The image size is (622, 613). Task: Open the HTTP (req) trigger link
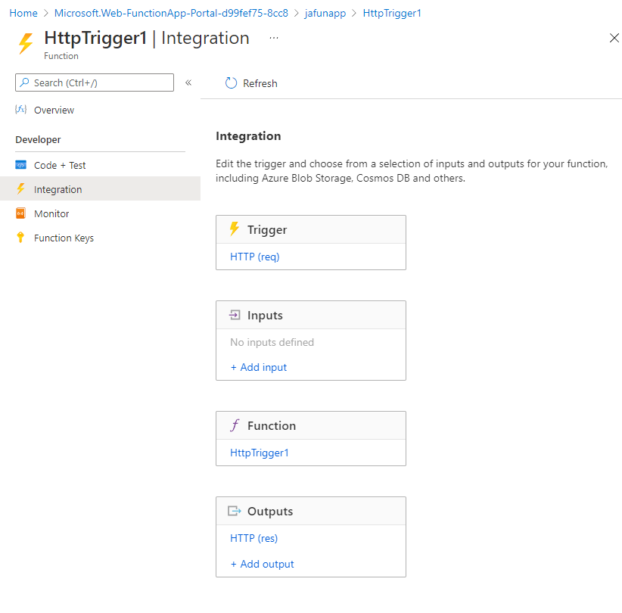(x=254, y=257)
